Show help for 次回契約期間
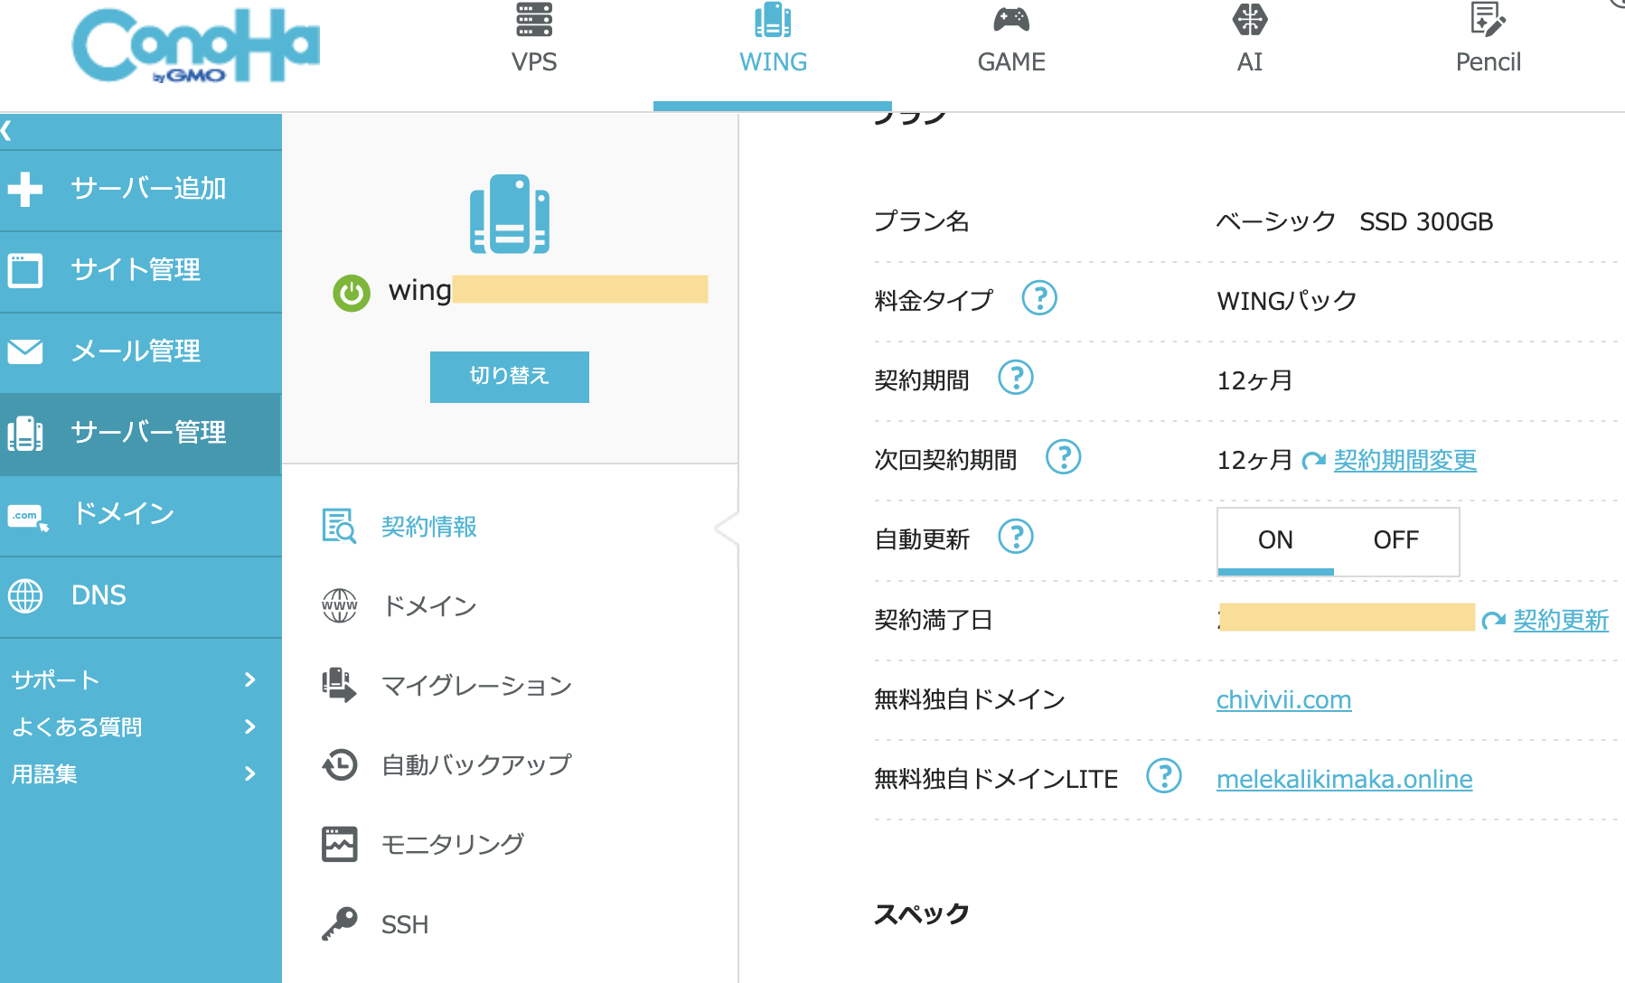Image resolution: width=1625 pixels, height=983 pixels. tap(1064, 456)
